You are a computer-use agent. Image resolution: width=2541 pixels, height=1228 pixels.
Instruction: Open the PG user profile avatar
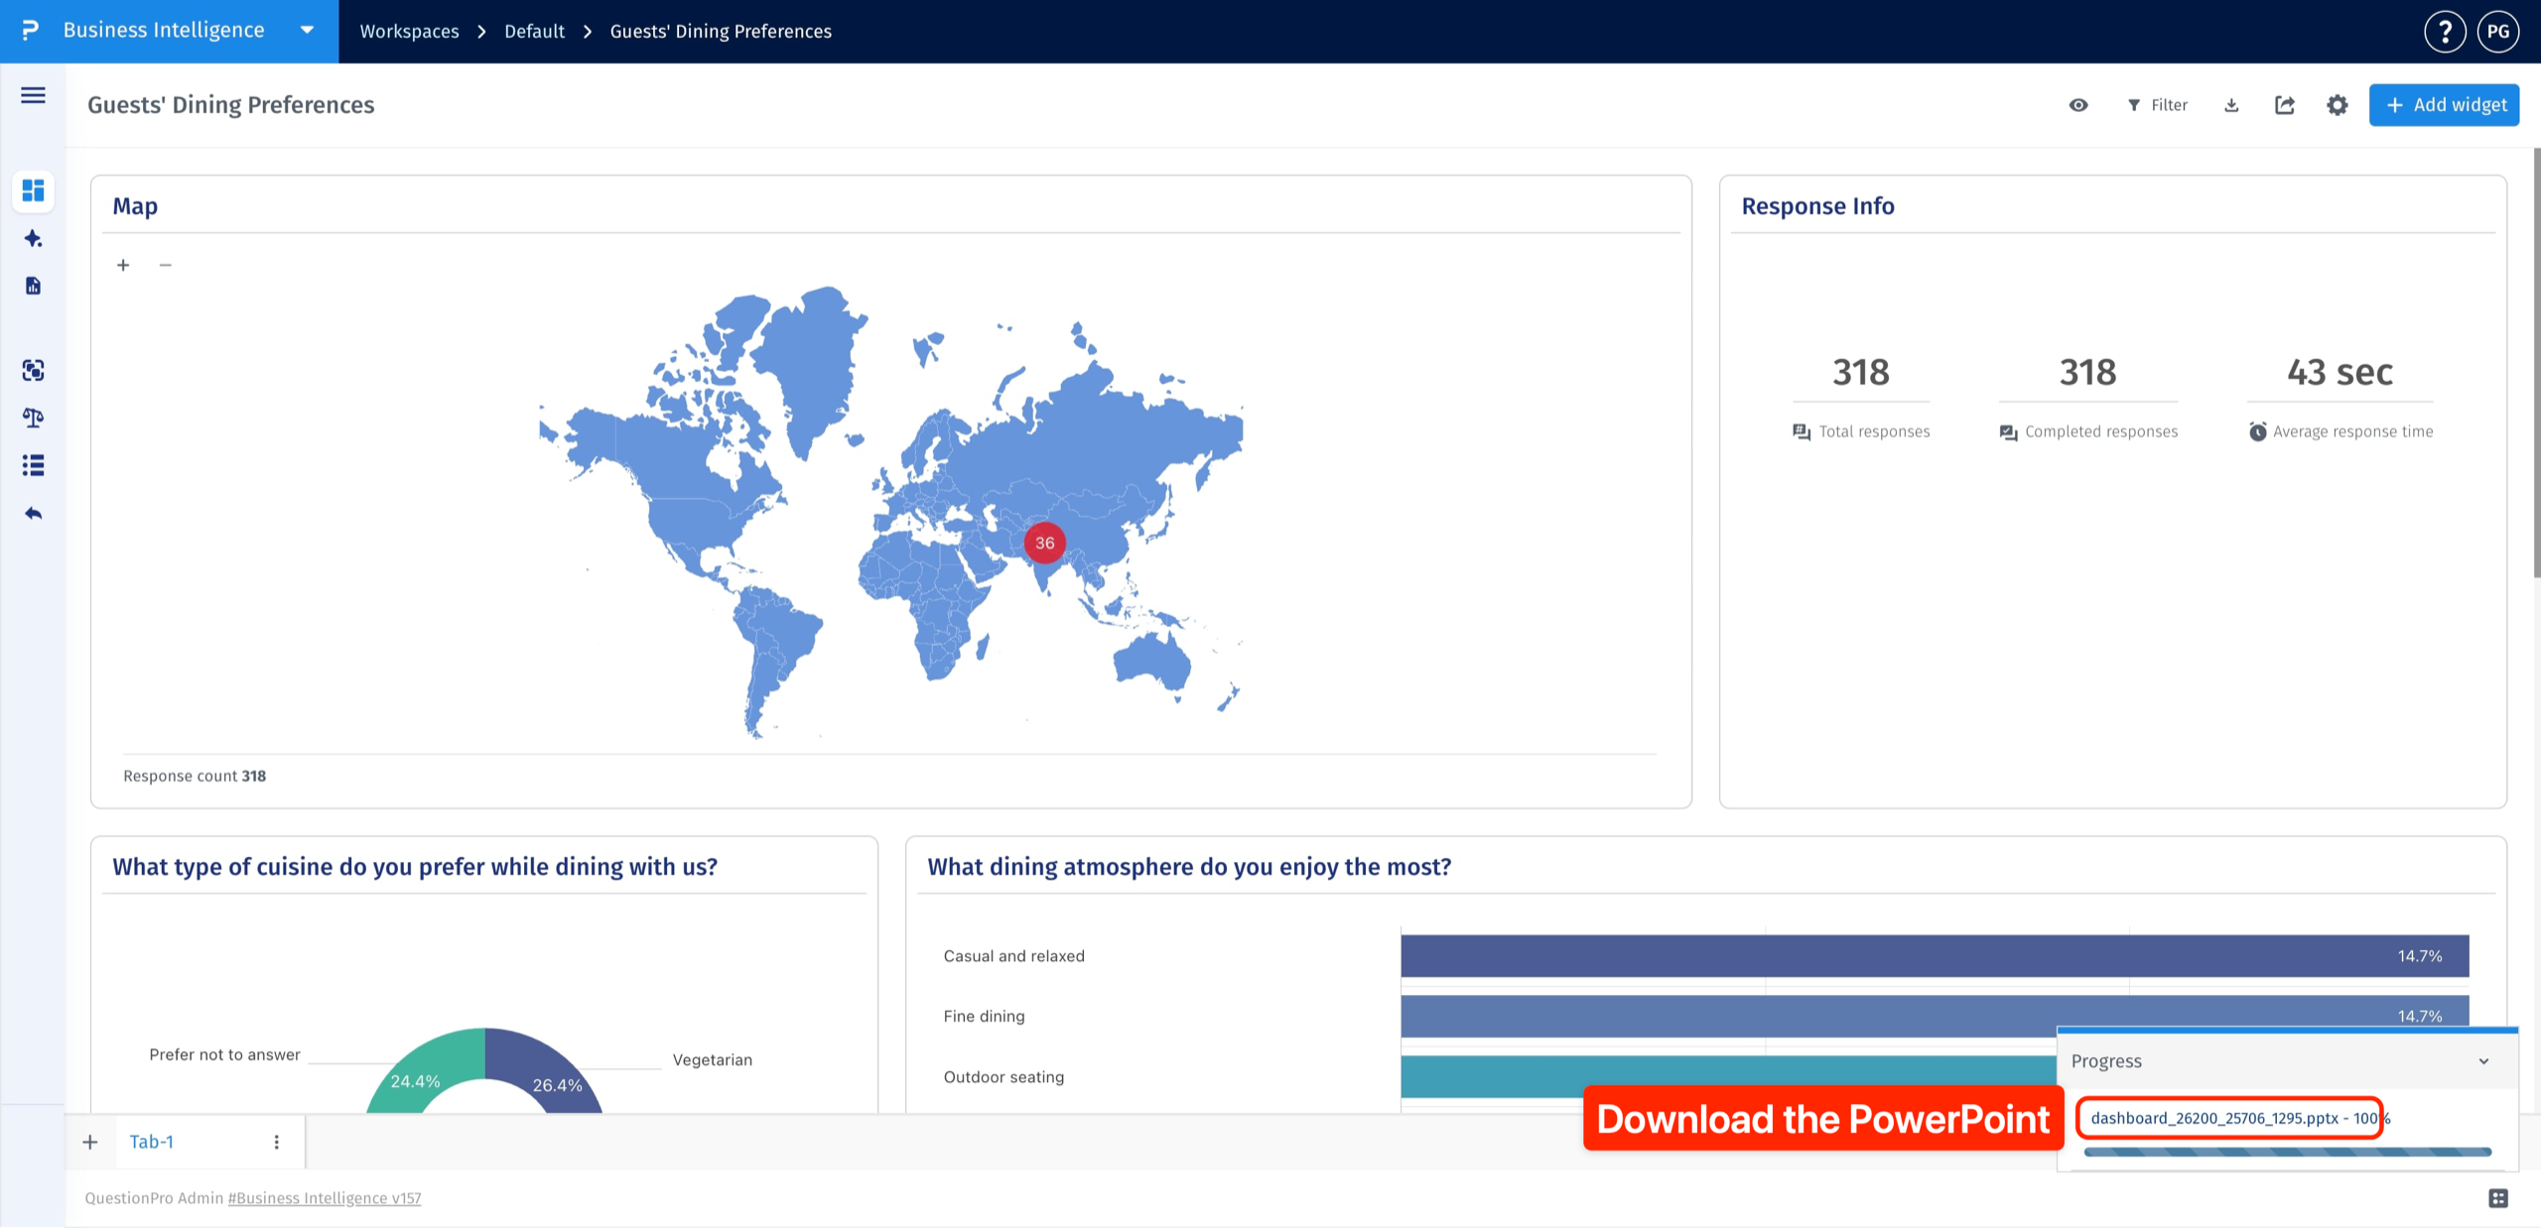tap(2498, 32)
